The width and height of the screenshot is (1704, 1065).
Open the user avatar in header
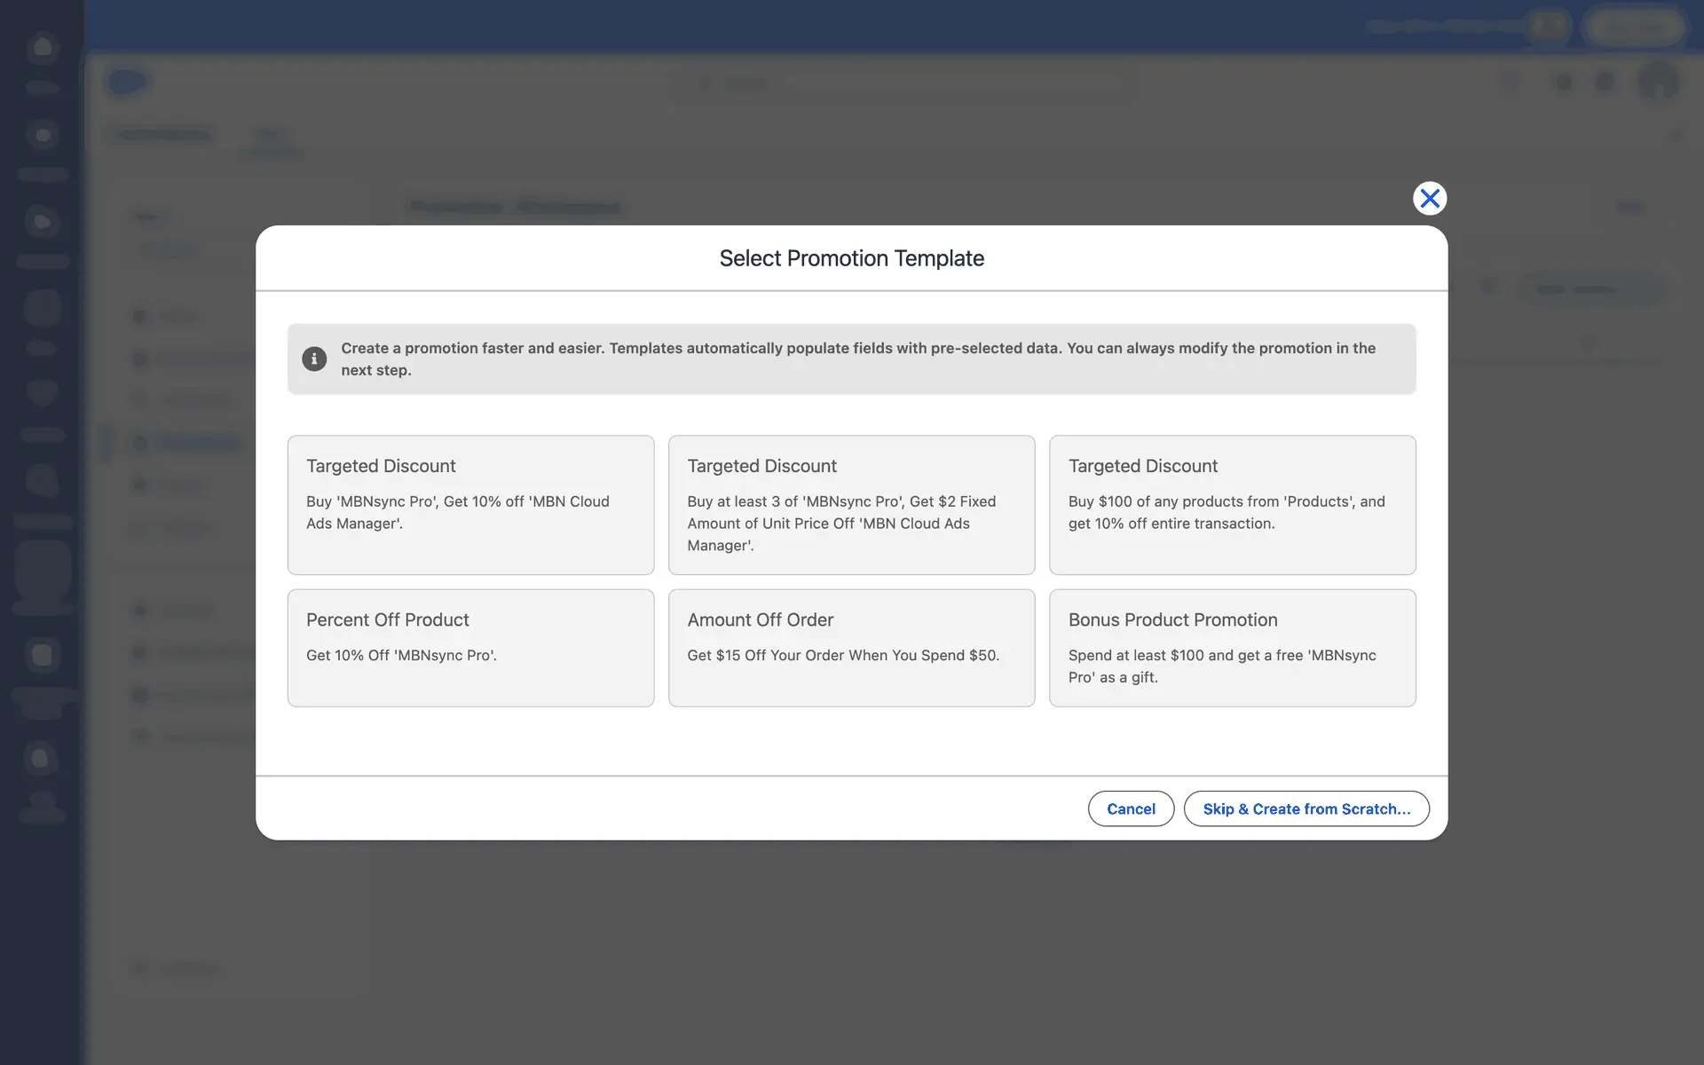click(1657, 83)
